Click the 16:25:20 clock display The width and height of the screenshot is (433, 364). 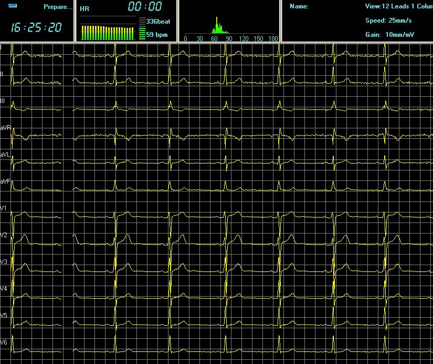36,27
